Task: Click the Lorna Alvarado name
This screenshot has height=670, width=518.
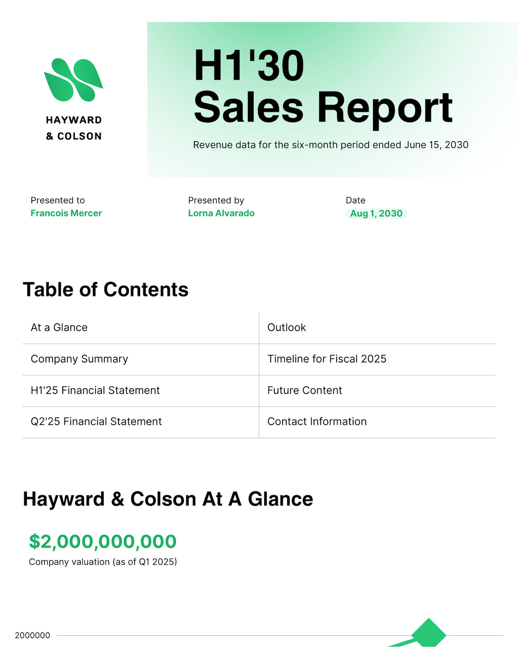Action: point(221,213)
